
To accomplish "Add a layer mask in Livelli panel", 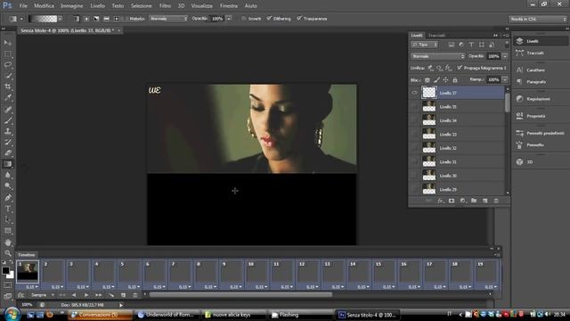I will pyautogui.click(x=452, y=201).
